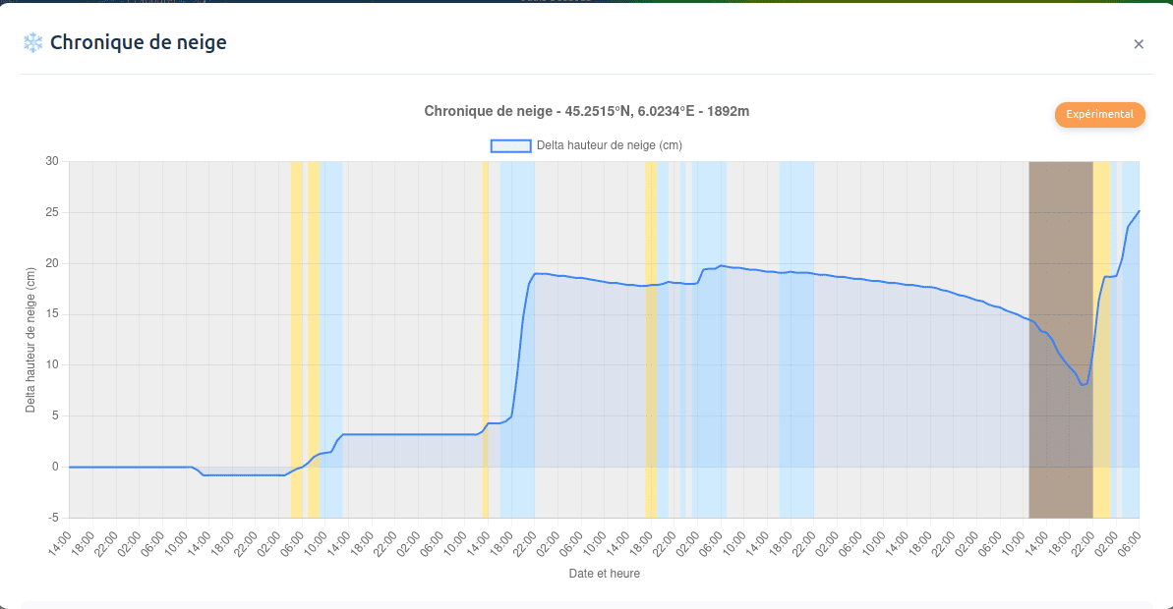
Task: Click the y-axis tick label 15
Action: point(52,314)
